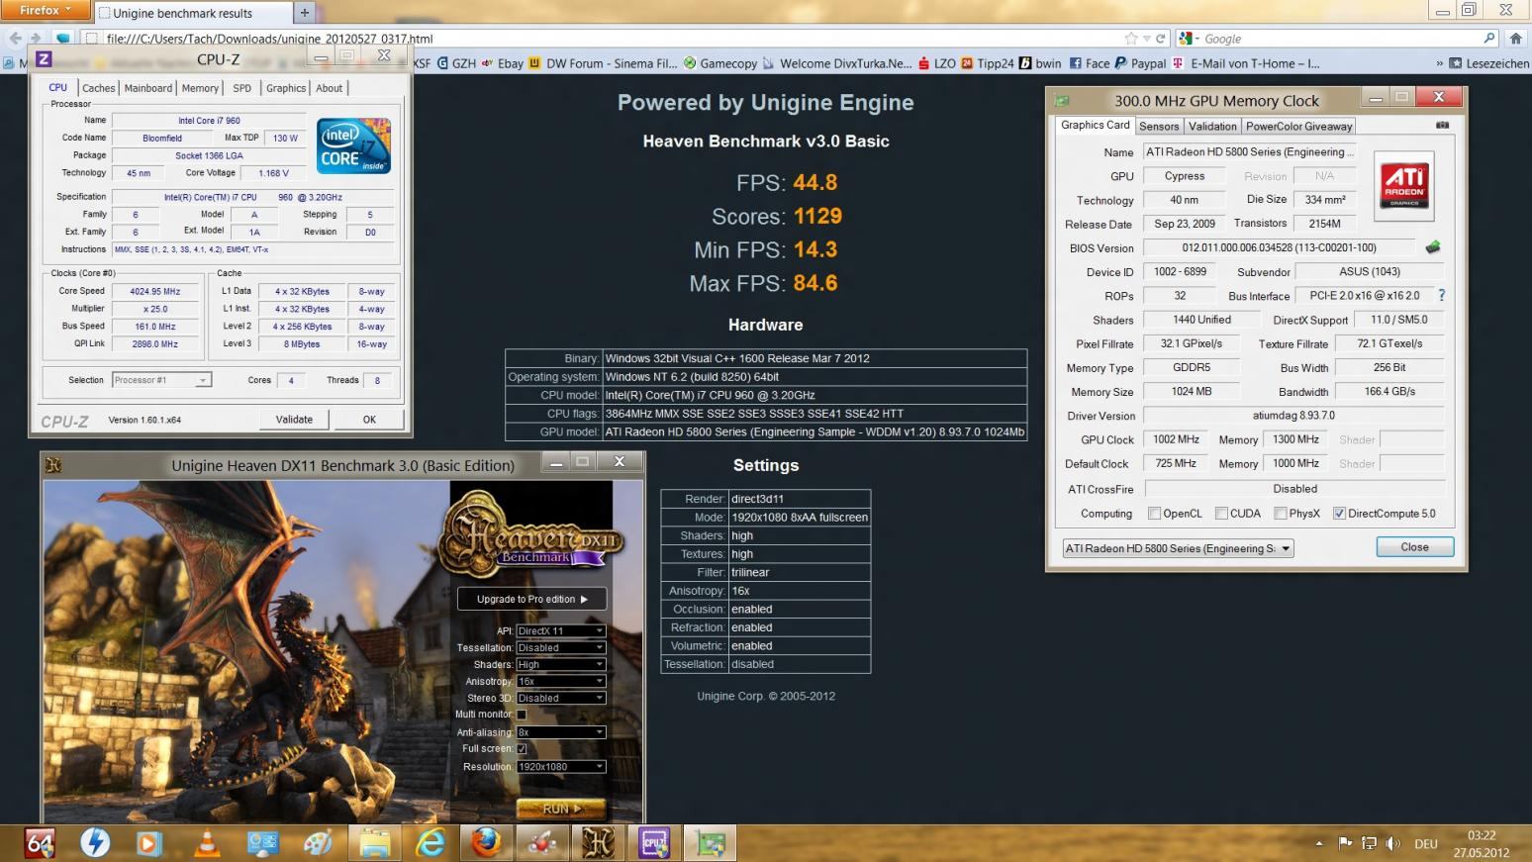
Task: Click the bus interface question mark in GPU-Z
Action: coord(1441,295)
